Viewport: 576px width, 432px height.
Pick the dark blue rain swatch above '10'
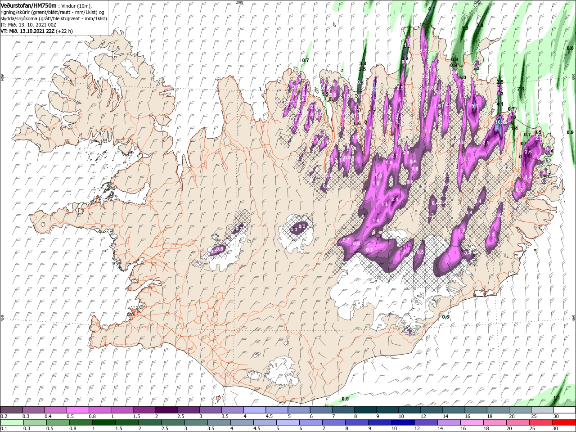coord(402,423)
